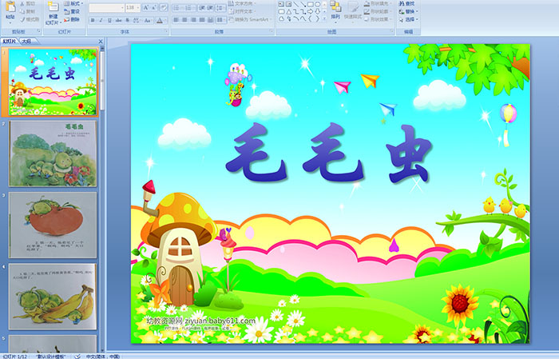Enable left paragraph alignment

tap(176, 20)
